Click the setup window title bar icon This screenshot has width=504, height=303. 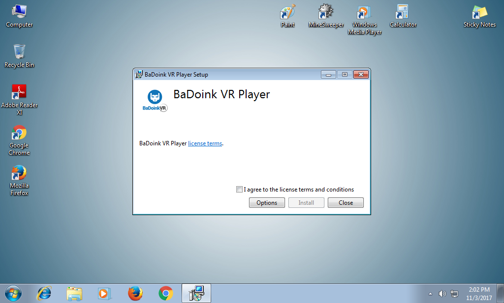click(139, 74)
